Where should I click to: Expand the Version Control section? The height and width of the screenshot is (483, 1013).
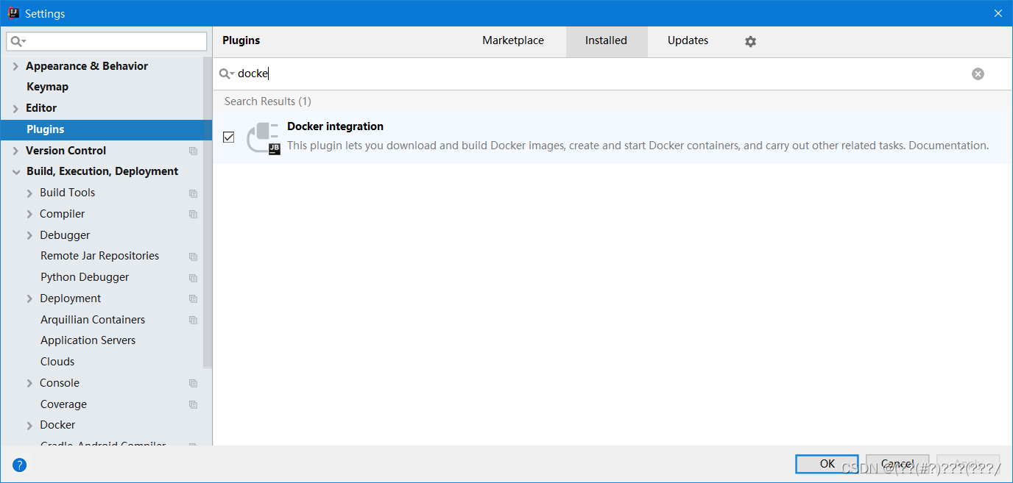click(15, 151)
